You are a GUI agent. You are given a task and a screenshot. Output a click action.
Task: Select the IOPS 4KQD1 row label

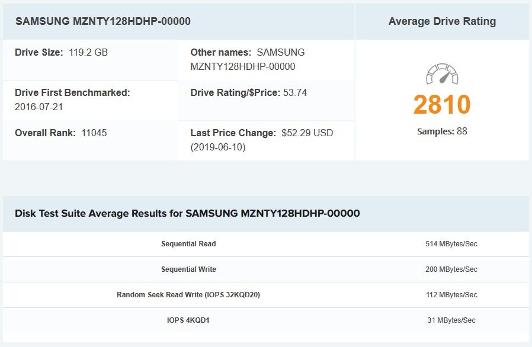(188, 320)
